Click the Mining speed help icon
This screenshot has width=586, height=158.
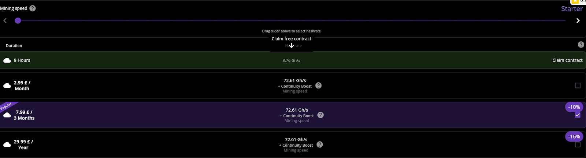(x=33, y=8)
